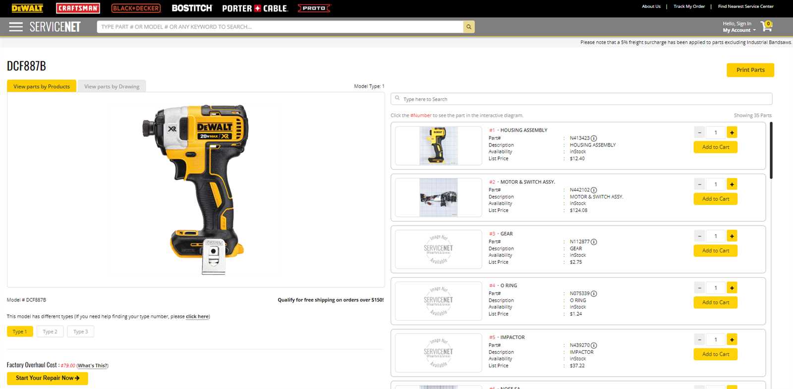Click #5 number link for Impactor
793x389 pixels.
click(492, 337)
